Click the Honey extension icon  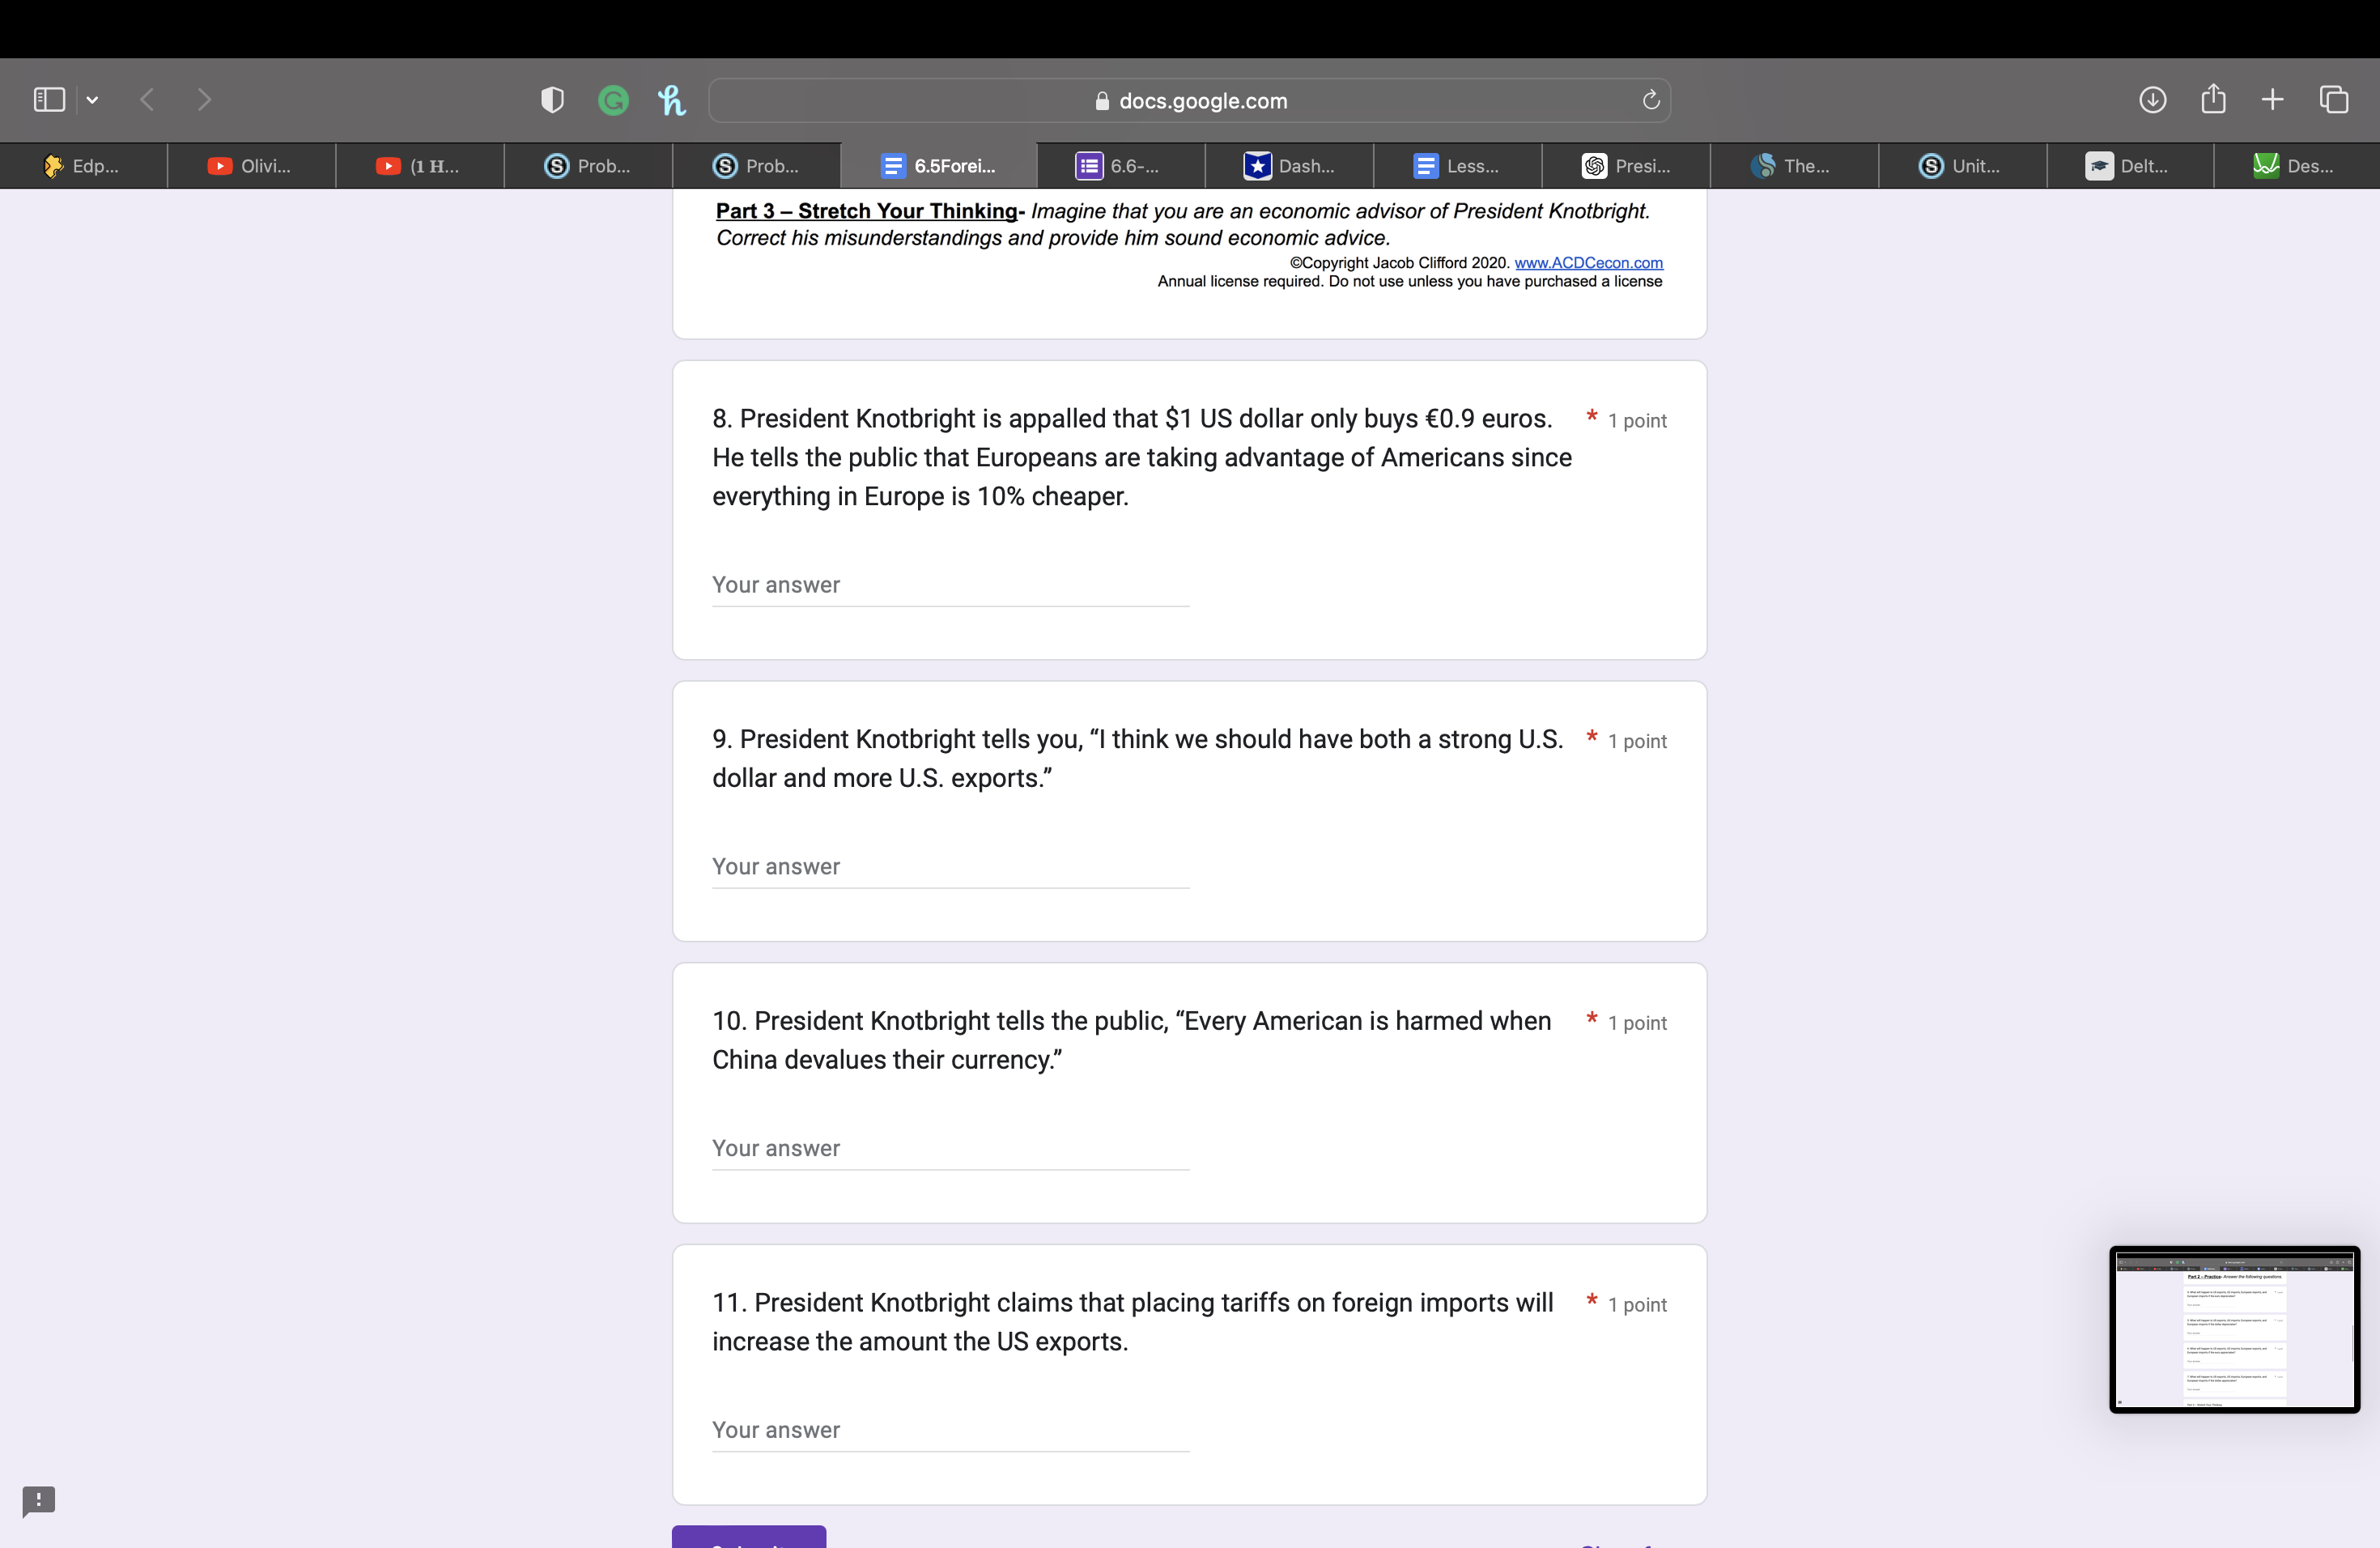tap(672, 100)
